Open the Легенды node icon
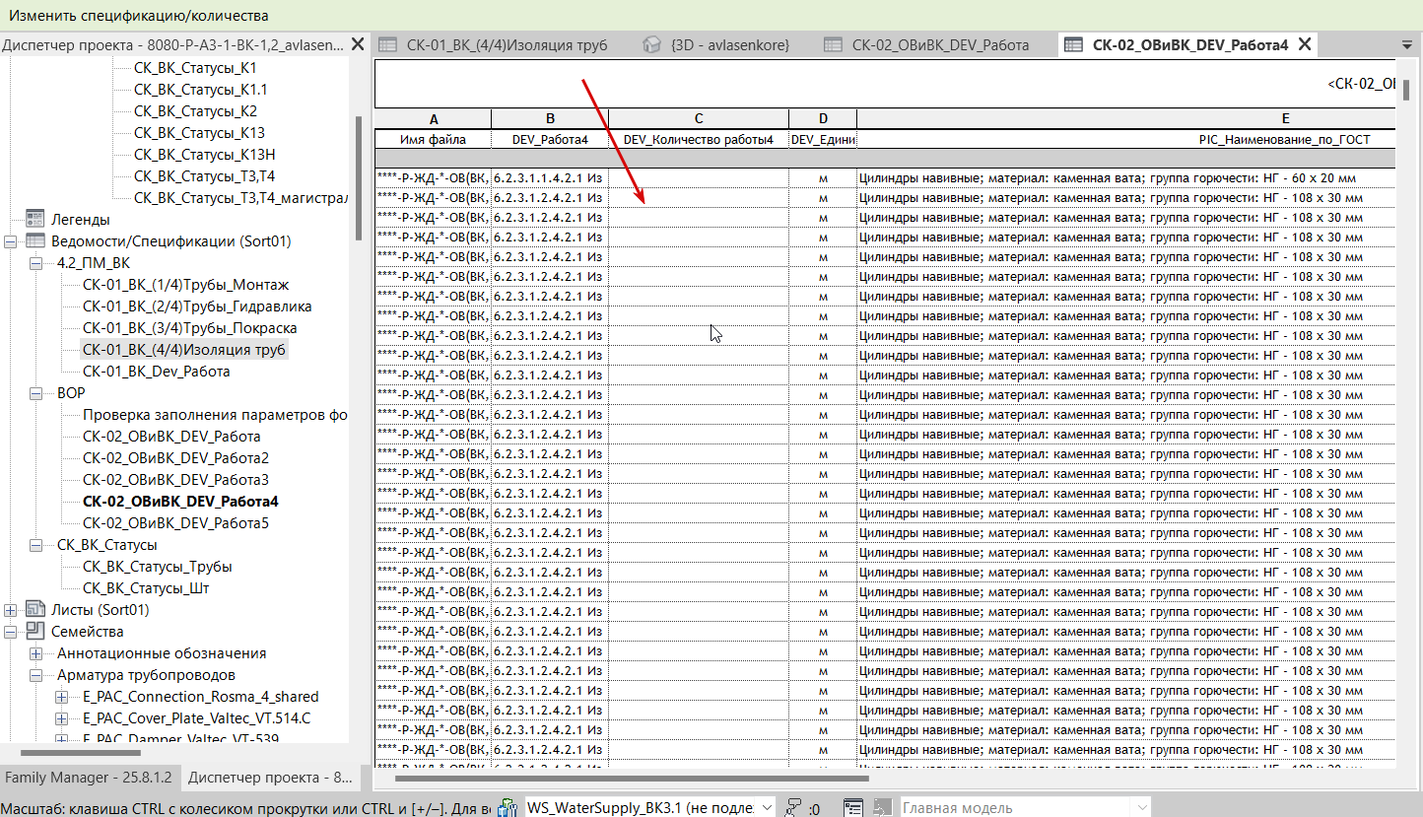 point(35,219)
